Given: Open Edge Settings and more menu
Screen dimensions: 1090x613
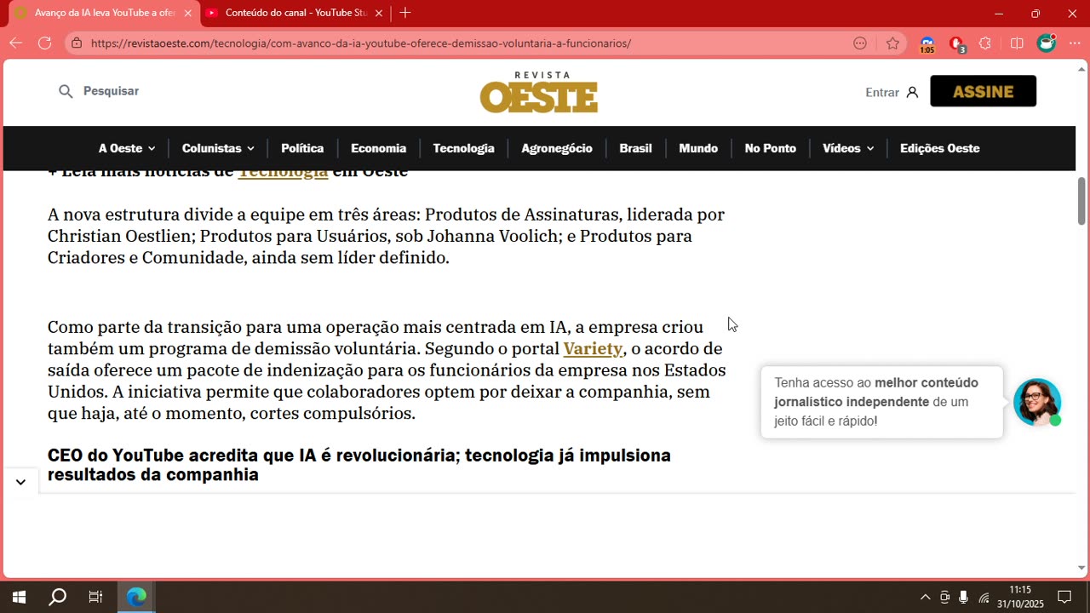Looking at the screenshot, I should pos(1074,43).
